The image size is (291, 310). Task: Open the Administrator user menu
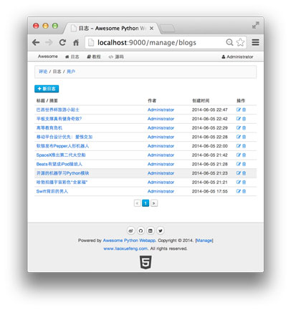[237, 57]
